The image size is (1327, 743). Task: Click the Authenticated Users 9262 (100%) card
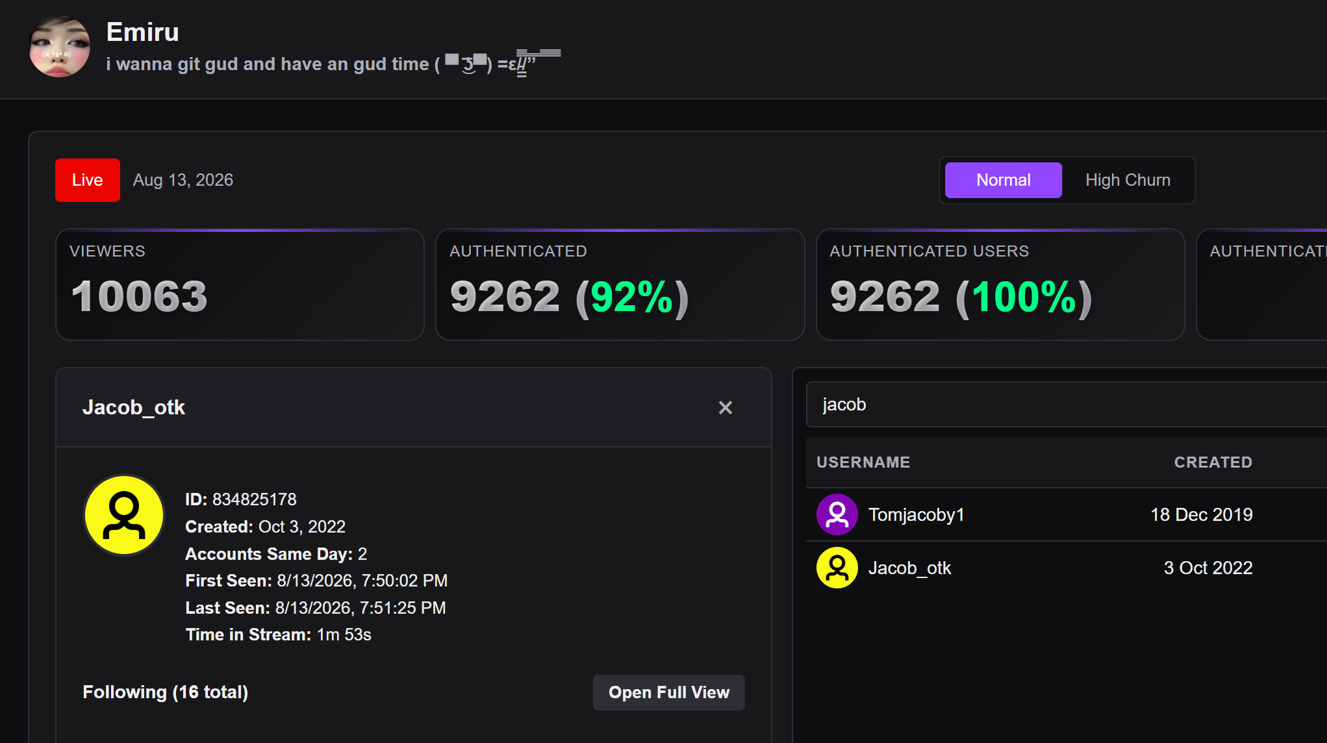click(1000, 284)
